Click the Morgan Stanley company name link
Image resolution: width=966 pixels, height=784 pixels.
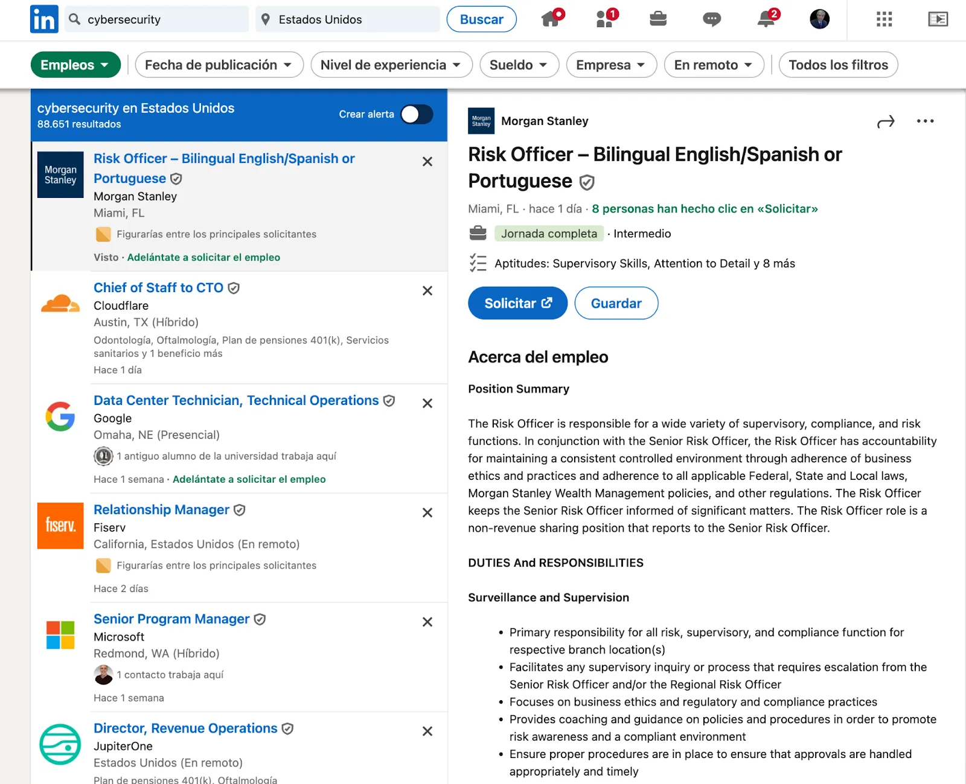coord(544,121)
